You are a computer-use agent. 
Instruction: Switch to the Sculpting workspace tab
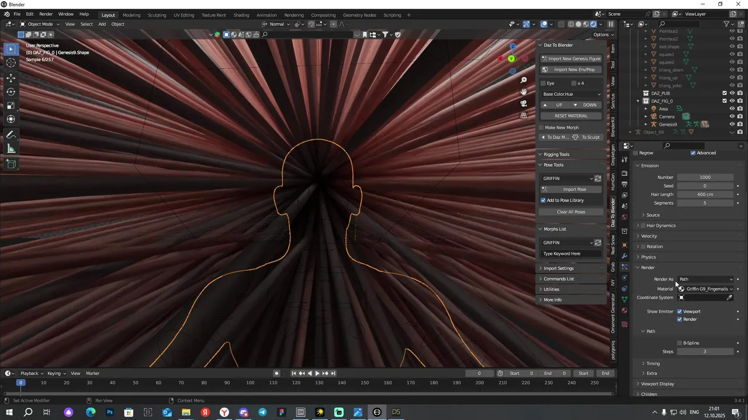coord(157,15)
